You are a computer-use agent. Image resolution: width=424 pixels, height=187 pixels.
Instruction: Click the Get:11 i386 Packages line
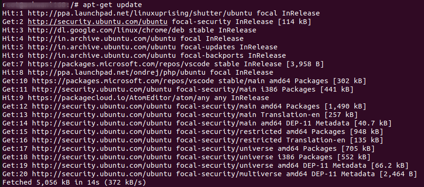178,89
